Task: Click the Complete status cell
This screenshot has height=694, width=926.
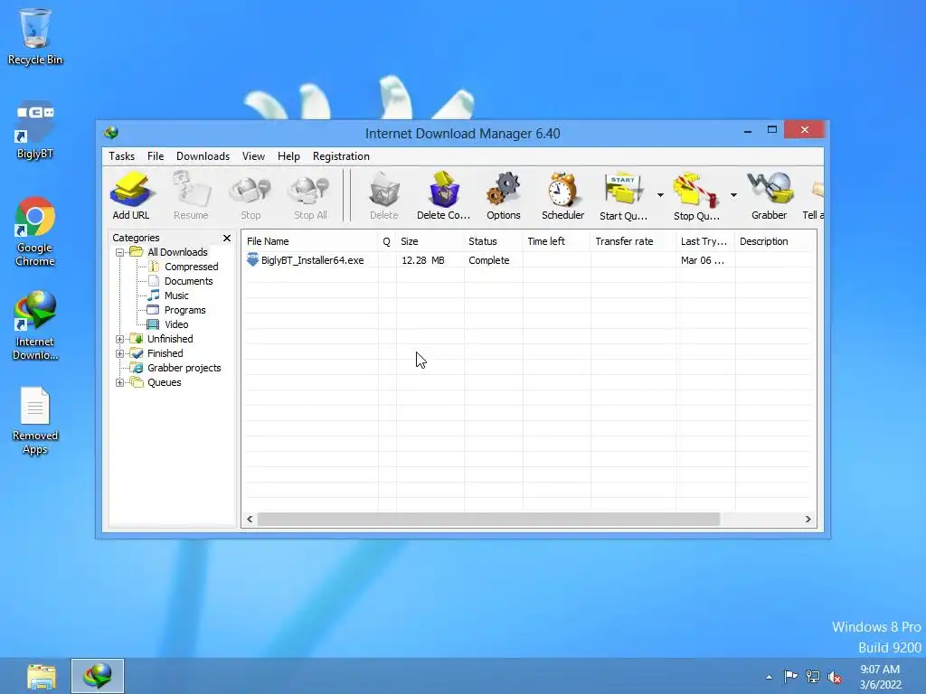Action: tap(489, 260)
